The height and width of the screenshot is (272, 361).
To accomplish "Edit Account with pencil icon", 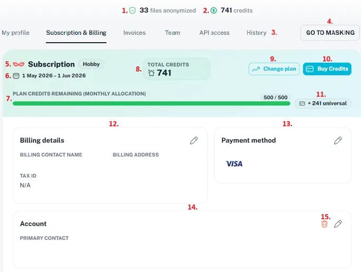I will (x=338, y=224).
